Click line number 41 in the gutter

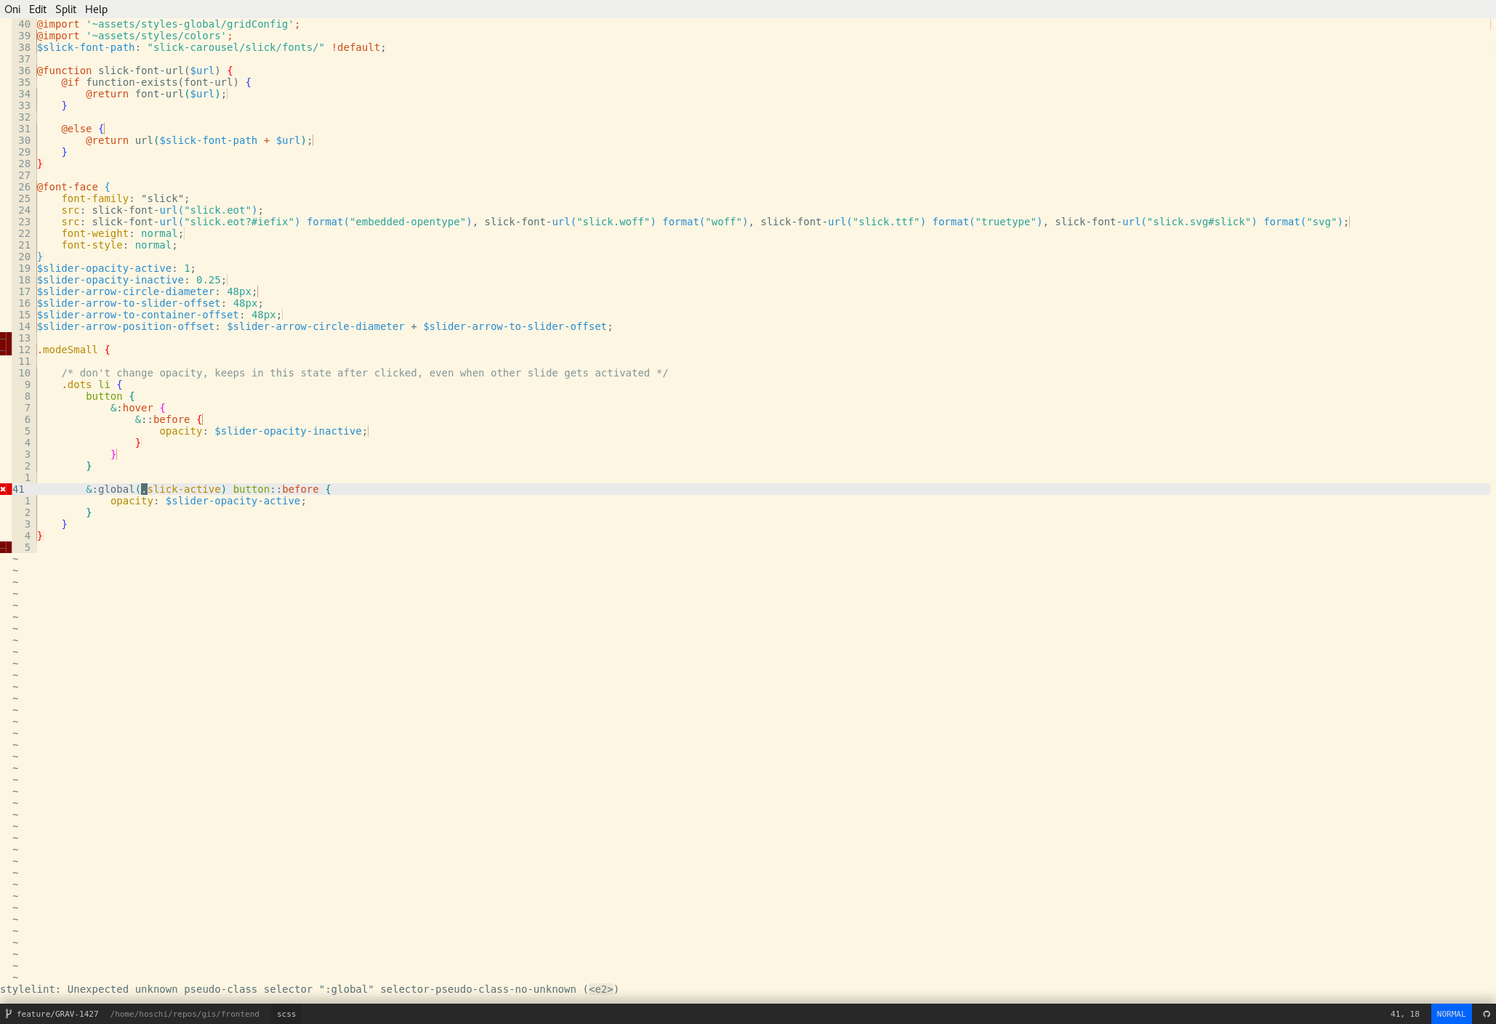[x=20, y=489]
